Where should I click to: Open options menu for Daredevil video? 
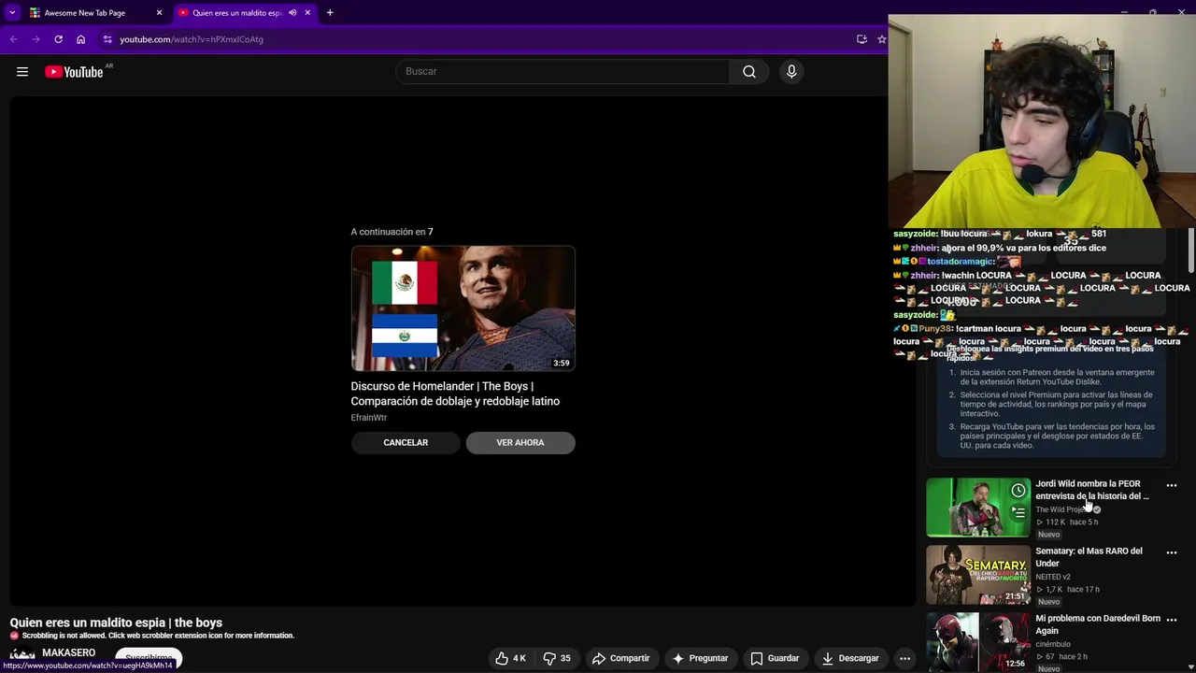click(x=1172, y=620)
